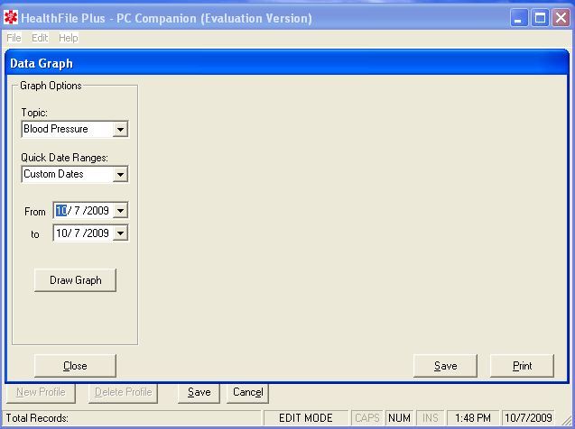The width and height of the screenshot is (575, 429).
Task: Click the INS status bar indicator
Action: coord(430,418)
